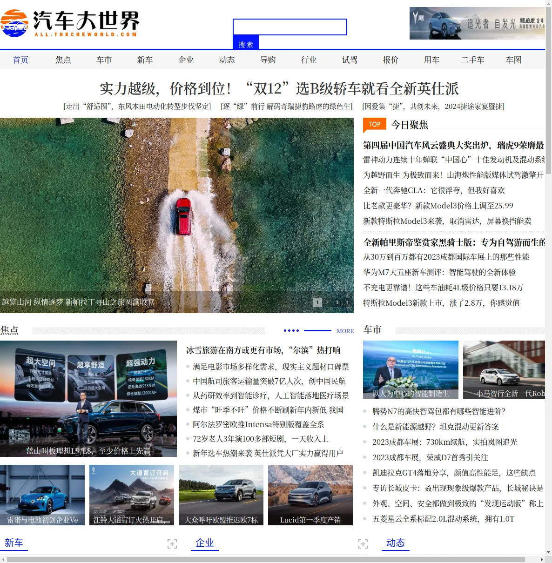The image size is (552, 563).
Task: Open the 企业 section heading link
Action: tap(205, 543)
